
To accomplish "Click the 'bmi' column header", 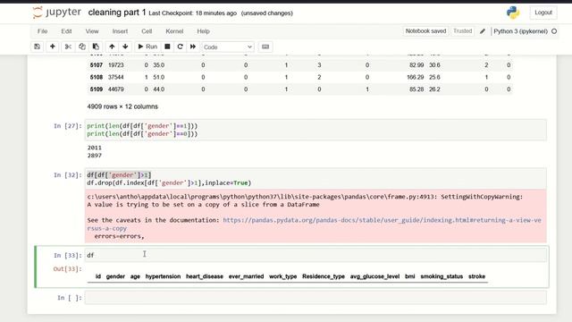I will (409, 276).
